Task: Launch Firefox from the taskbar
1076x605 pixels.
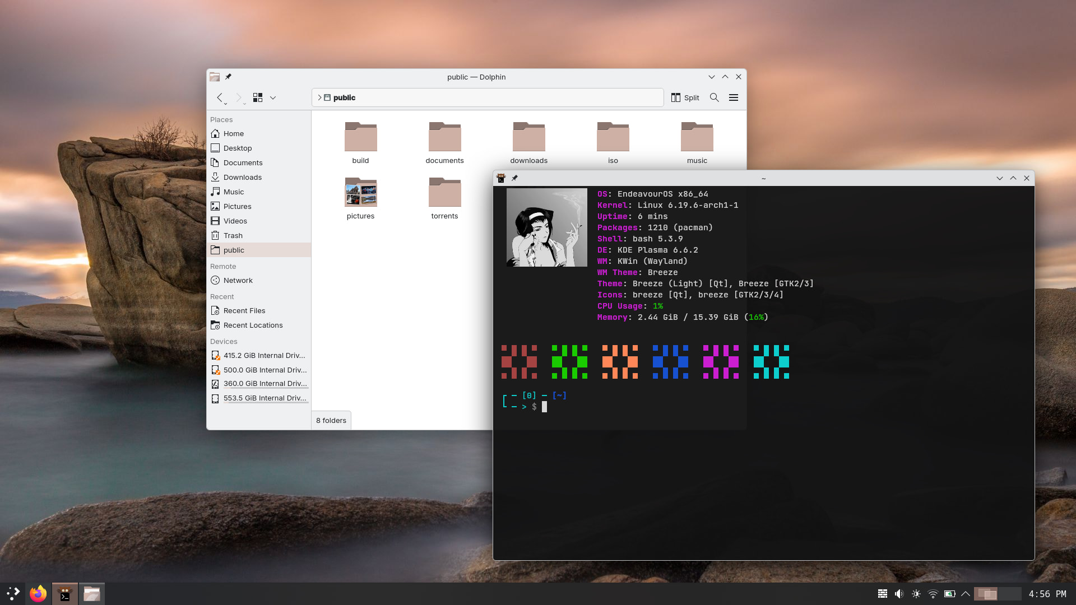Action: 38,594
